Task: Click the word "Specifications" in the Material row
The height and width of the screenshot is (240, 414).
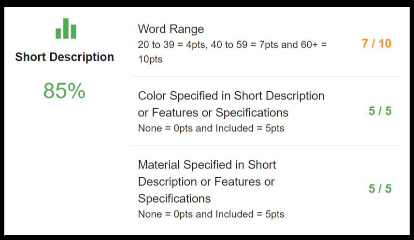Action: click(x=174, y=198)
